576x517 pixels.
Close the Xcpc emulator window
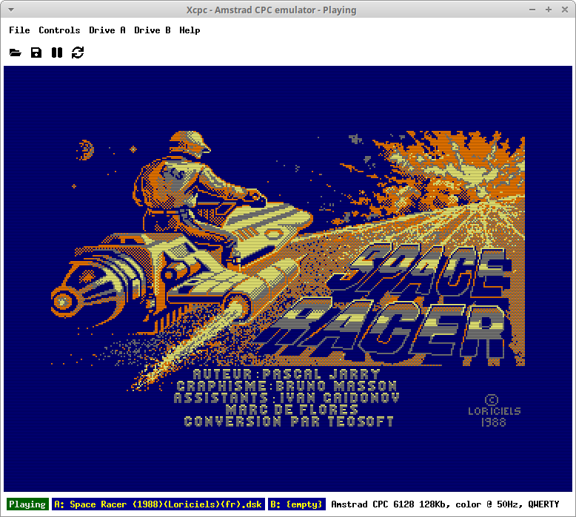(x=566, y=10)
